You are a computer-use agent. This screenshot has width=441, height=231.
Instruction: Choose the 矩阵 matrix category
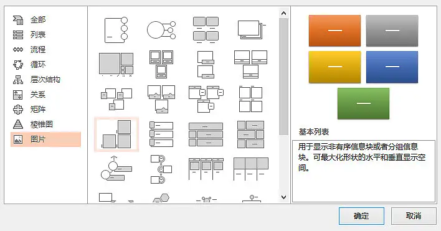tap(38, 110)
